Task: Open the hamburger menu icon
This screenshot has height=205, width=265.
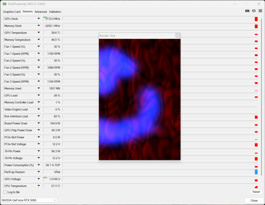Action: 260,11
